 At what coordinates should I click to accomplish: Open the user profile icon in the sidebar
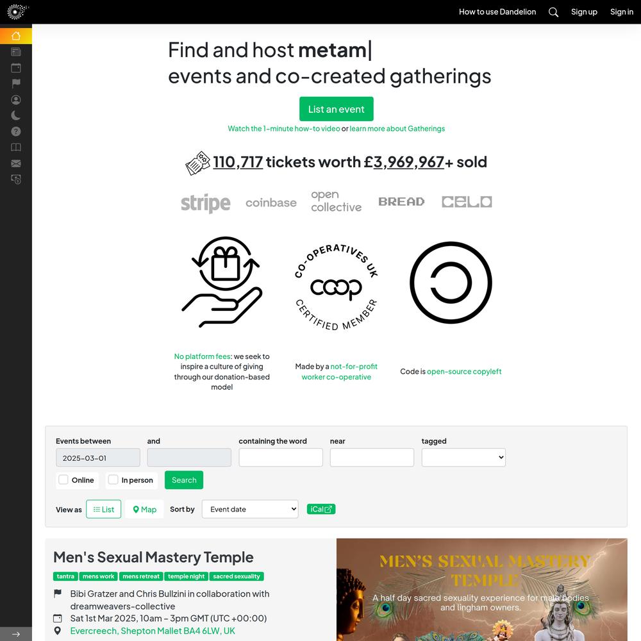pyautogui.click(x=16, y=100)
